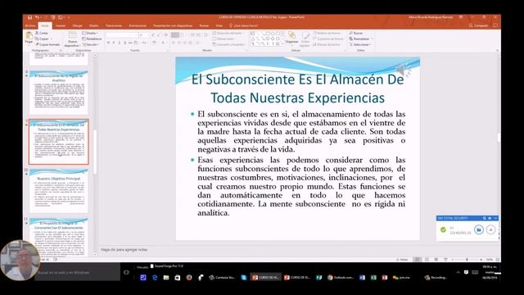Viewport: 524px width, 295px height.
Task: Open the Dirección del texto dropdown
Action: click(x=228, y=33)
